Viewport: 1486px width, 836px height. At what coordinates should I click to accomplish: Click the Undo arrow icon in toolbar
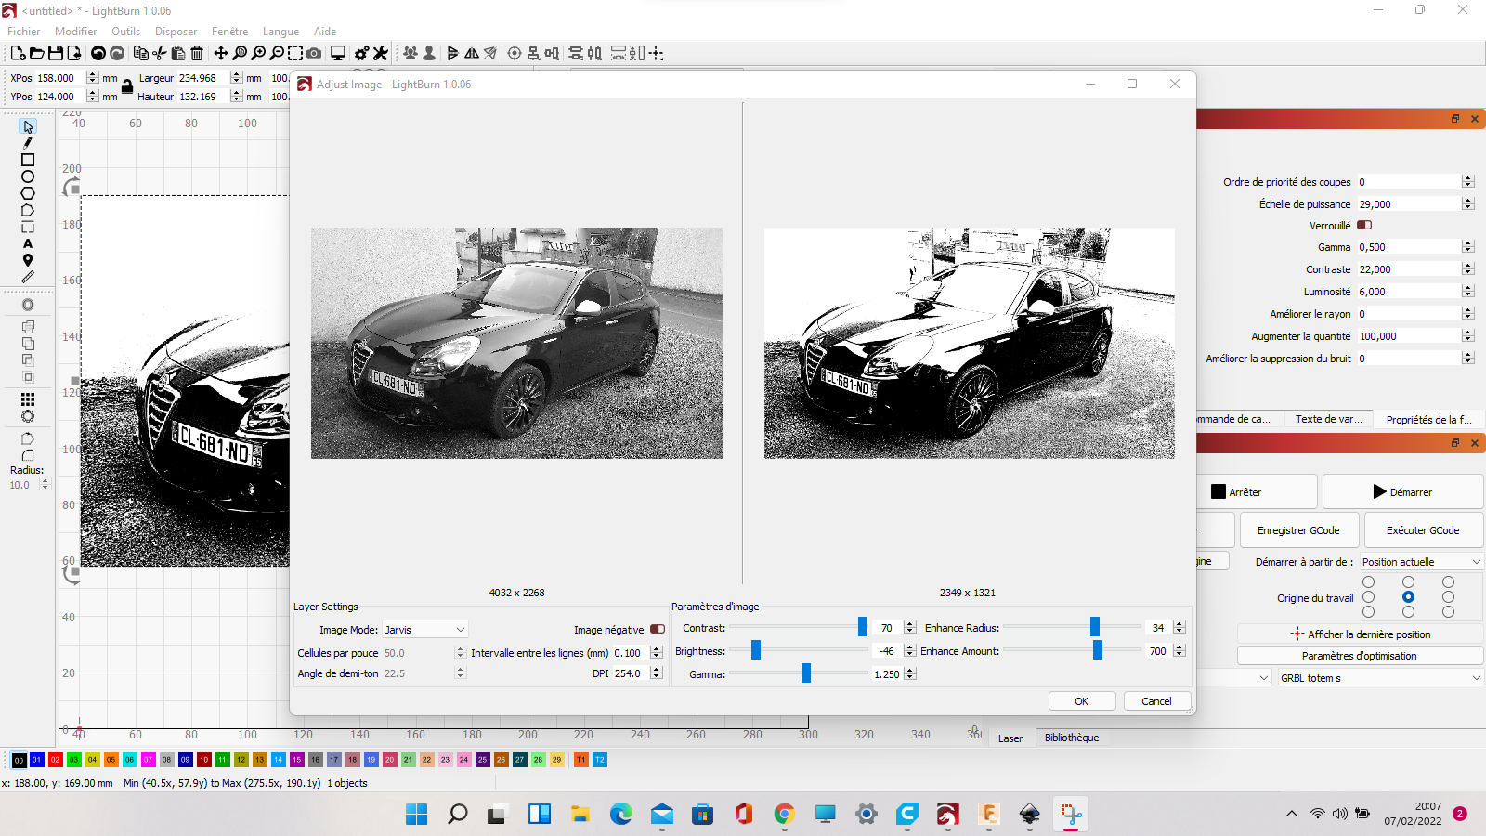[x=98, y=53]
